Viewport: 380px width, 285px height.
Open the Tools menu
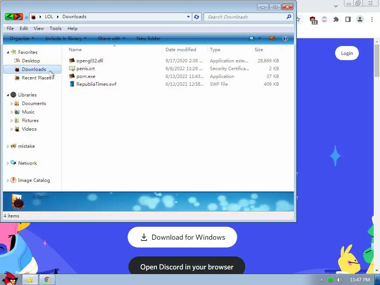tap(56, 28)
